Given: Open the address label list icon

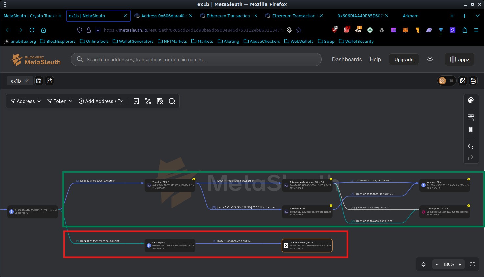Looking at the screenshot, I should click(160, 101).
